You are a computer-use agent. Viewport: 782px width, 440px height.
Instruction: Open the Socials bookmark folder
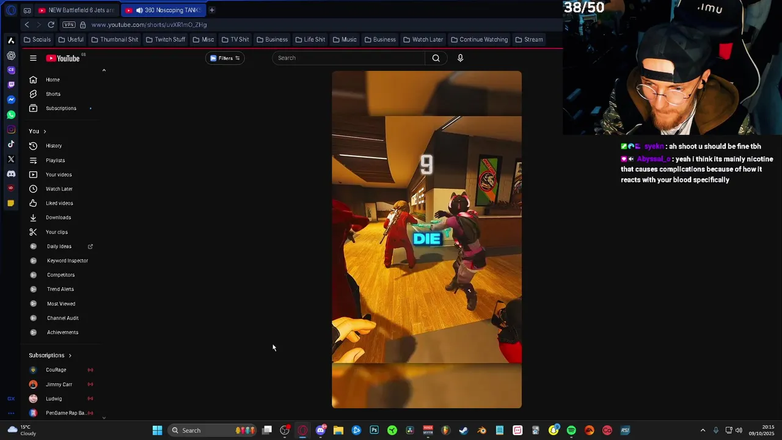coord(37,40)
